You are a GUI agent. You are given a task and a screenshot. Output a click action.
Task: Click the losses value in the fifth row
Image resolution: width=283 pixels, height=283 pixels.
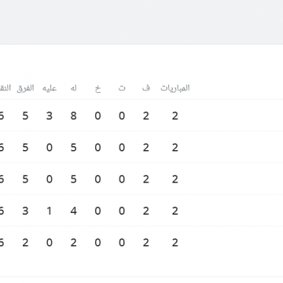pos(97,242)
